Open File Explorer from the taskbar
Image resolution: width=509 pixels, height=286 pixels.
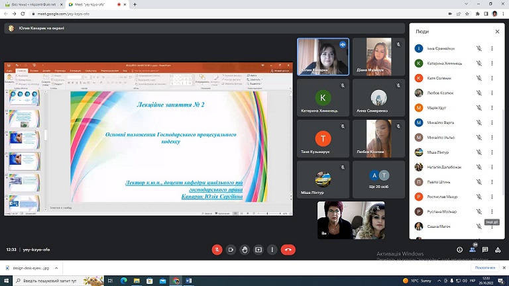pos(137,281)
